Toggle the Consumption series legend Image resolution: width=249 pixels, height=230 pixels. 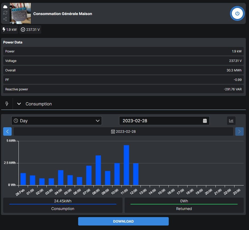(x=63, y=205)
